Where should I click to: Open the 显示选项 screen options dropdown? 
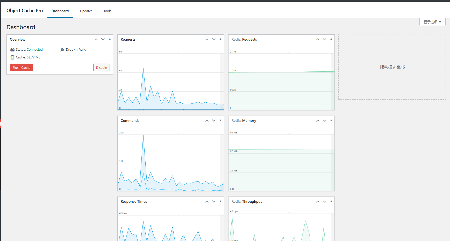click(x=432, y=22)
